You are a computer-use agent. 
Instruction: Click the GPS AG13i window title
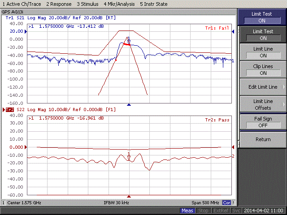click(12, 12)
